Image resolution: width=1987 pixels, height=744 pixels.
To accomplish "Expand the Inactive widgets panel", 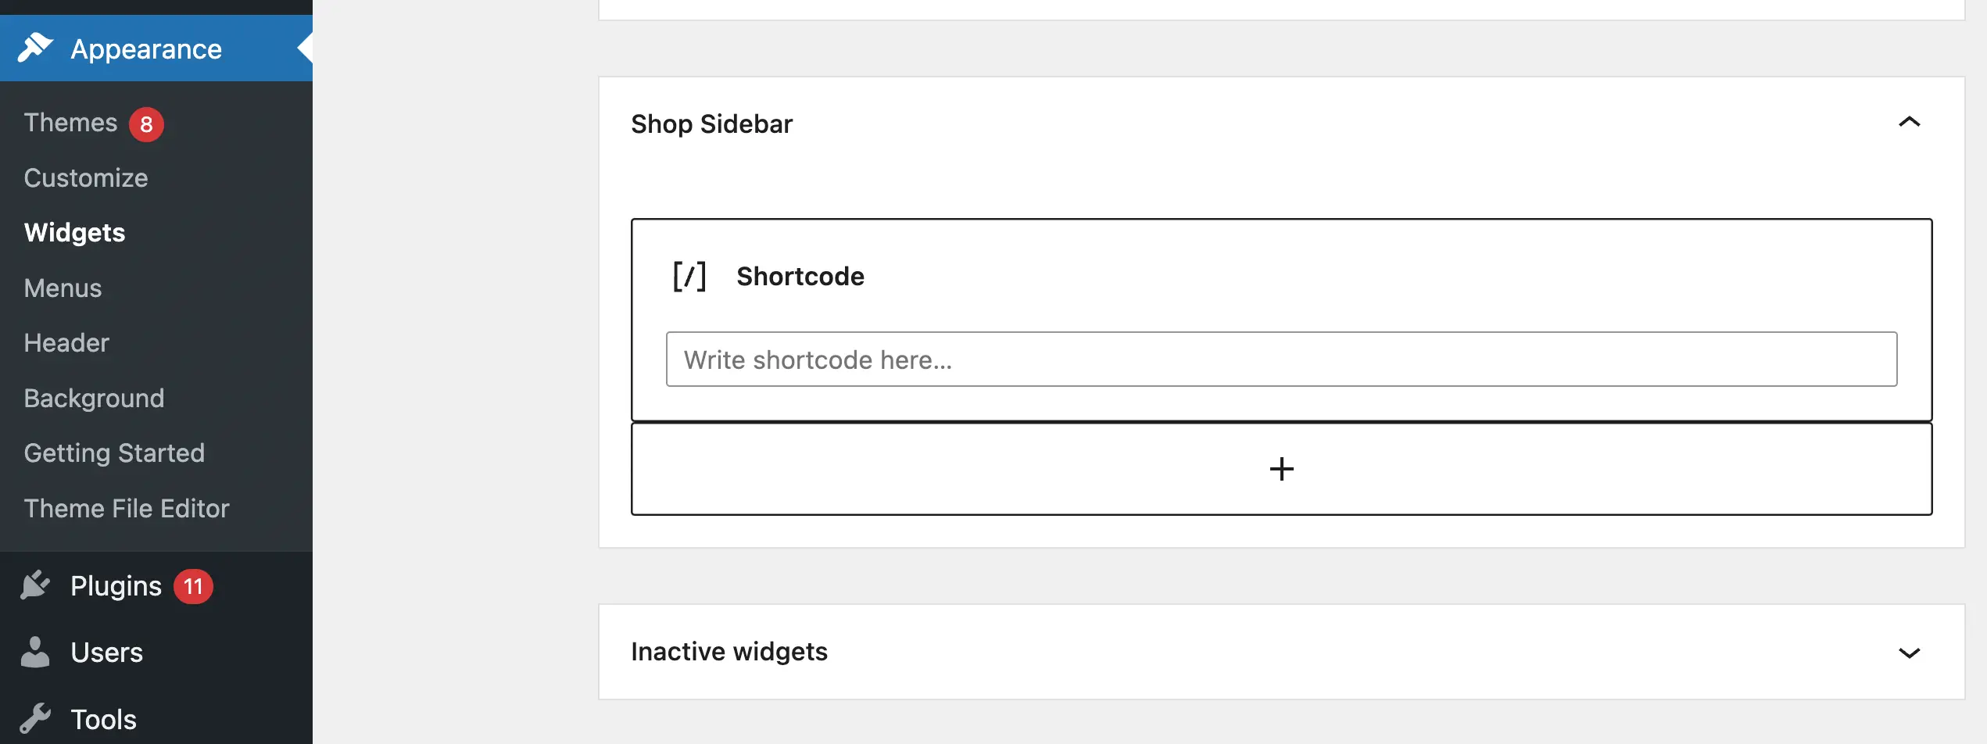I will [x=1909, y=653].
